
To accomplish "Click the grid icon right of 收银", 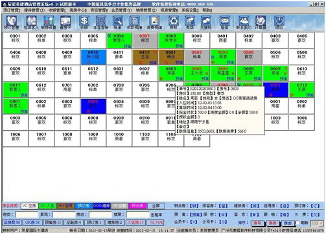I will (100, 23).
